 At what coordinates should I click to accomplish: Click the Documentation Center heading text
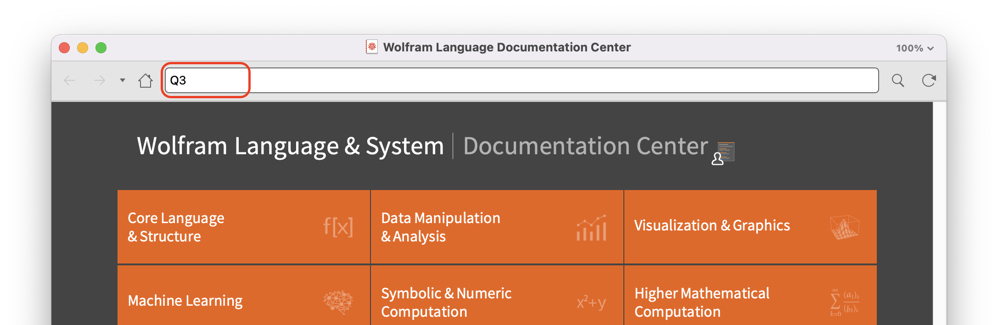pyautogui.click(x=586, y=146)
